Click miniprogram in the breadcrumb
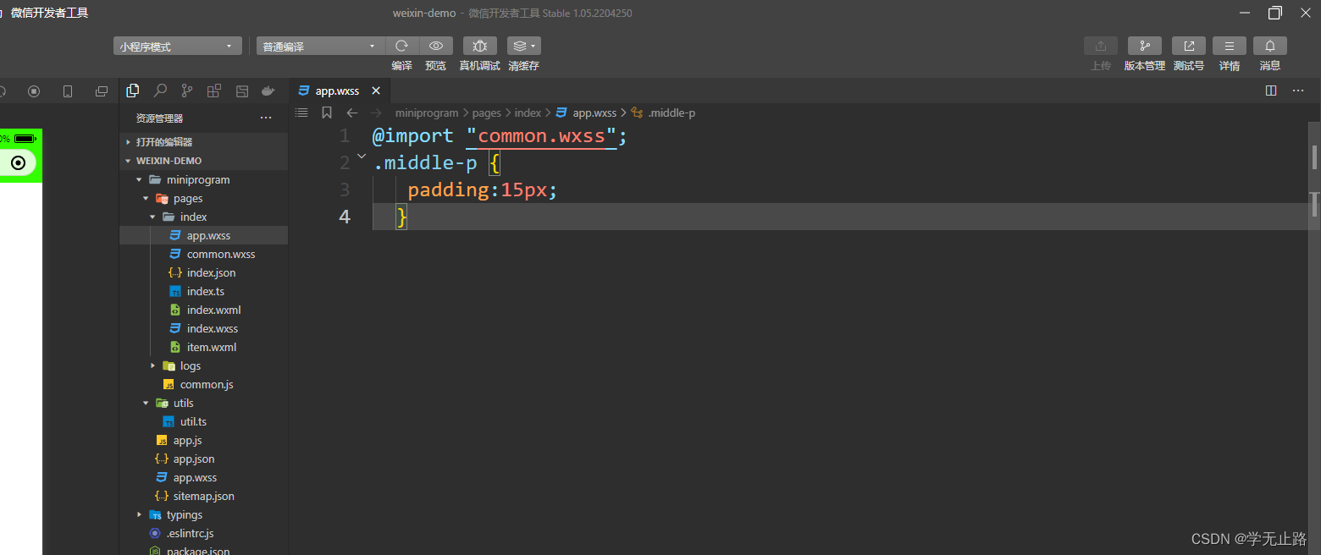 click(427, 113)
